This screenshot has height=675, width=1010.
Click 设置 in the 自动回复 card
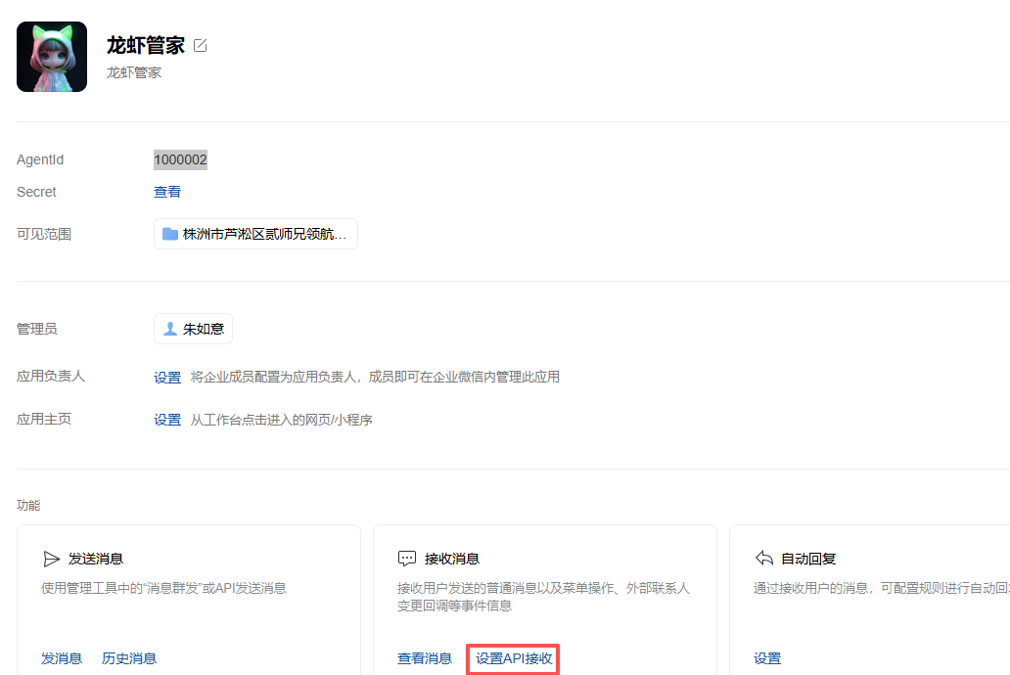[767, 658]
